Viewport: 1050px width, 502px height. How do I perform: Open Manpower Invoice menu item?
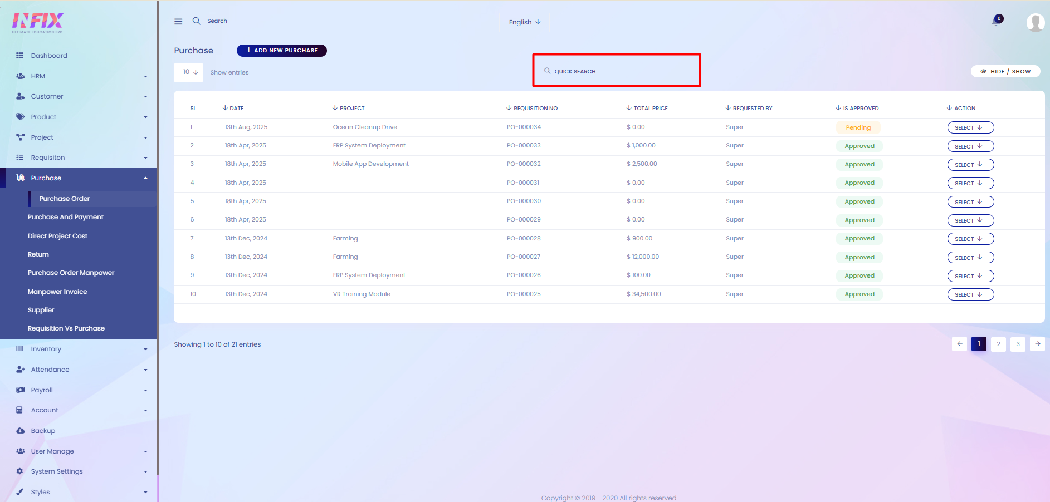click(57, 292)
